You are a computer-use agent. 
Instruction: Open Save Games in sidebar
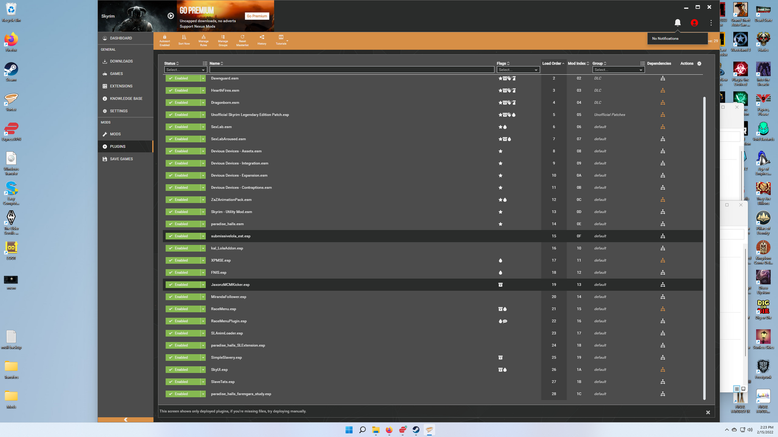coord(126,159)
